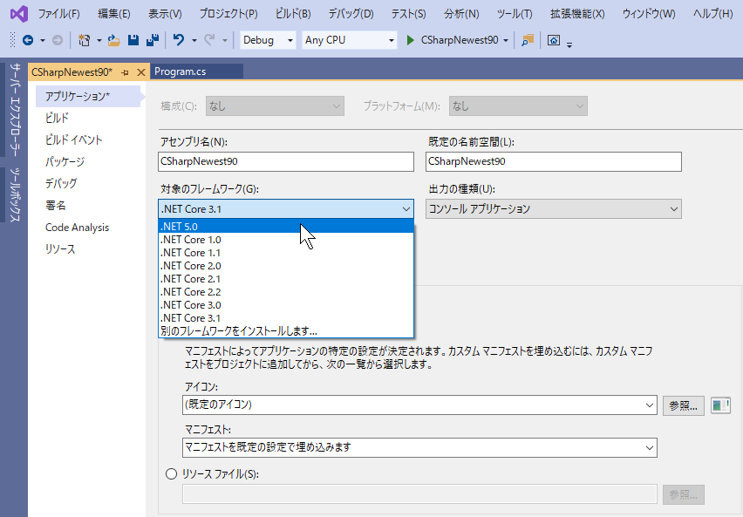Open the デバッグ(D) menu

pyautogui.click(x=351, y=14)
